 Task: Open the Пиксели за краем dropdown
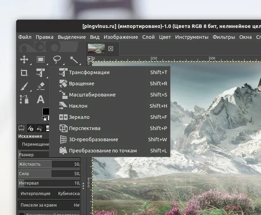49,205
